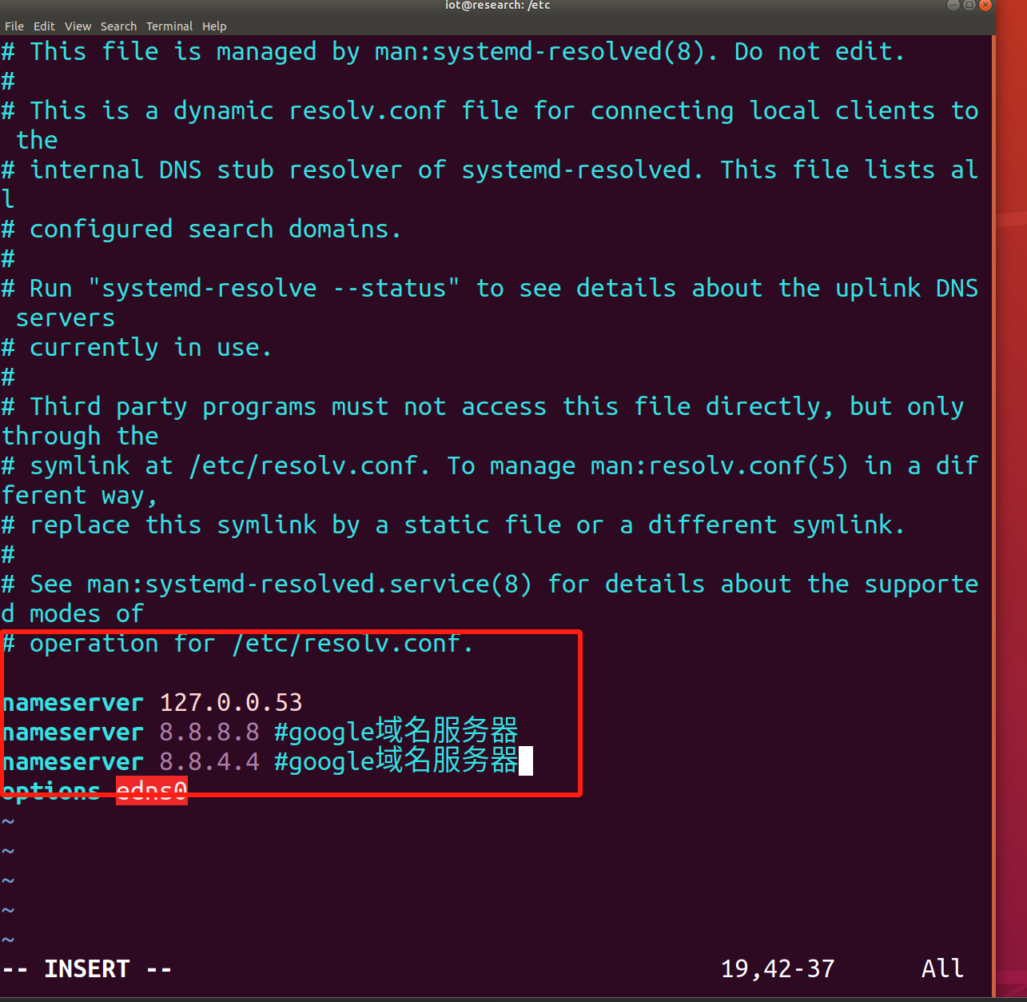This screenshot has width=1027, height=1002.
Task: Place cursor on nameserver 127.0.0.53 line
Action: [152, 703]
